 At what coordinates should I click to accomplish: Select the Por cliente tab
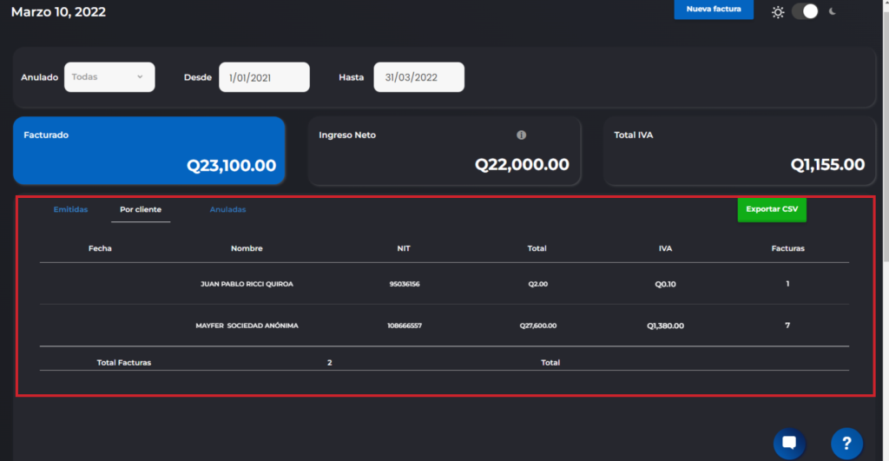coord(141,210)
